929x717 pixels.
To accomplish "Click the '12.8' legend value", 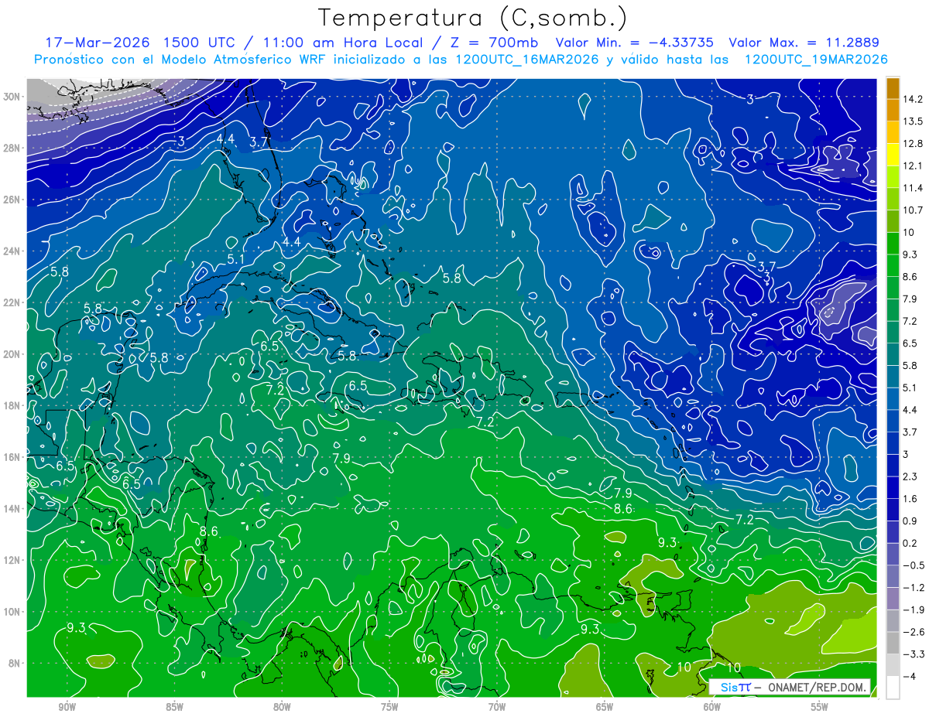I will [912, 144].
